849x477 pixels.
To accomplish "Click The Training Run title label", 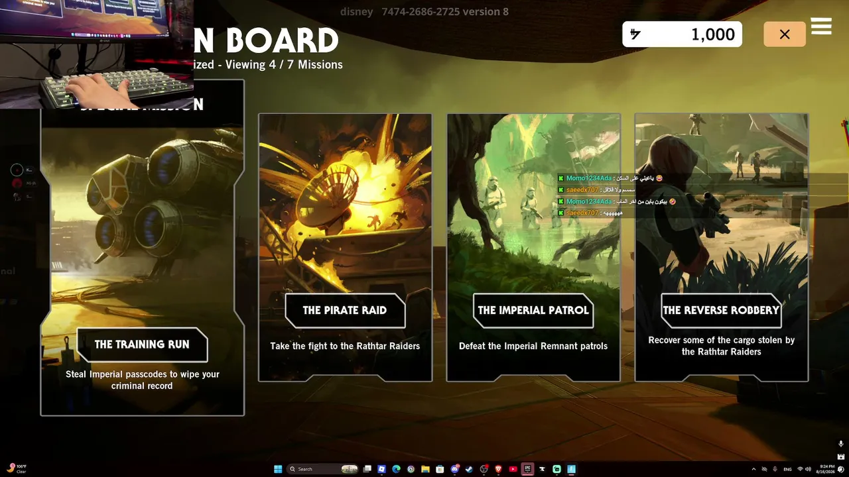I will (x=142, y=344).
